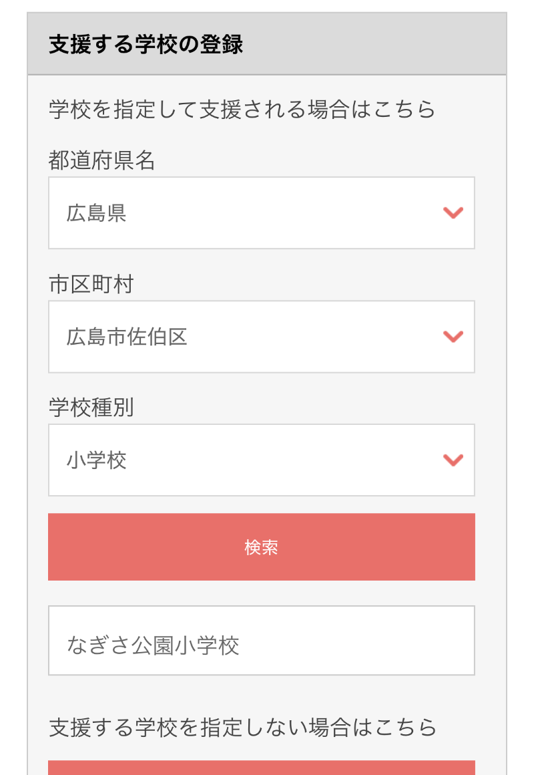Viewport: 534px width, 775px height.
Task: Open the 学校種別 school type dropdown
Action: [261, 460]
